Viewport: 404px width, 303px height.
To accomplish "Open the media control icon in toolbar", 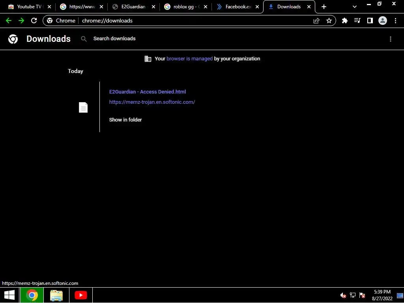I will click(357, 21).
